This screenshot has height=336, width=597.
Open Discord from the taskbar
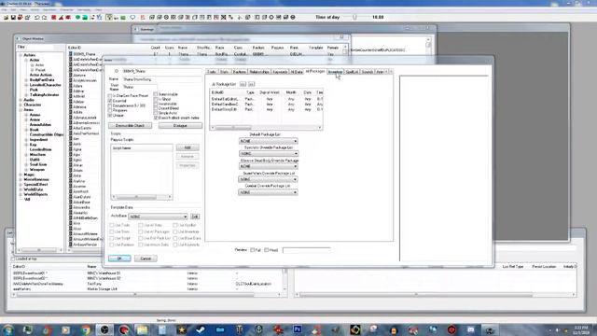click(x=471, y=329)
